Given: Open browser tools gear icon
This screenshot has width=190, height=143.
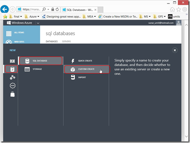Looking at the screenshot, I should tap(185, 9).
